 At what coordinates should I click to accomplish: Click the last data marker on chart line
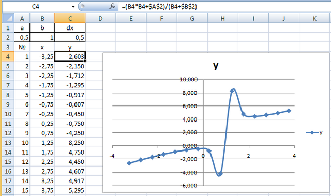[289, 111]
